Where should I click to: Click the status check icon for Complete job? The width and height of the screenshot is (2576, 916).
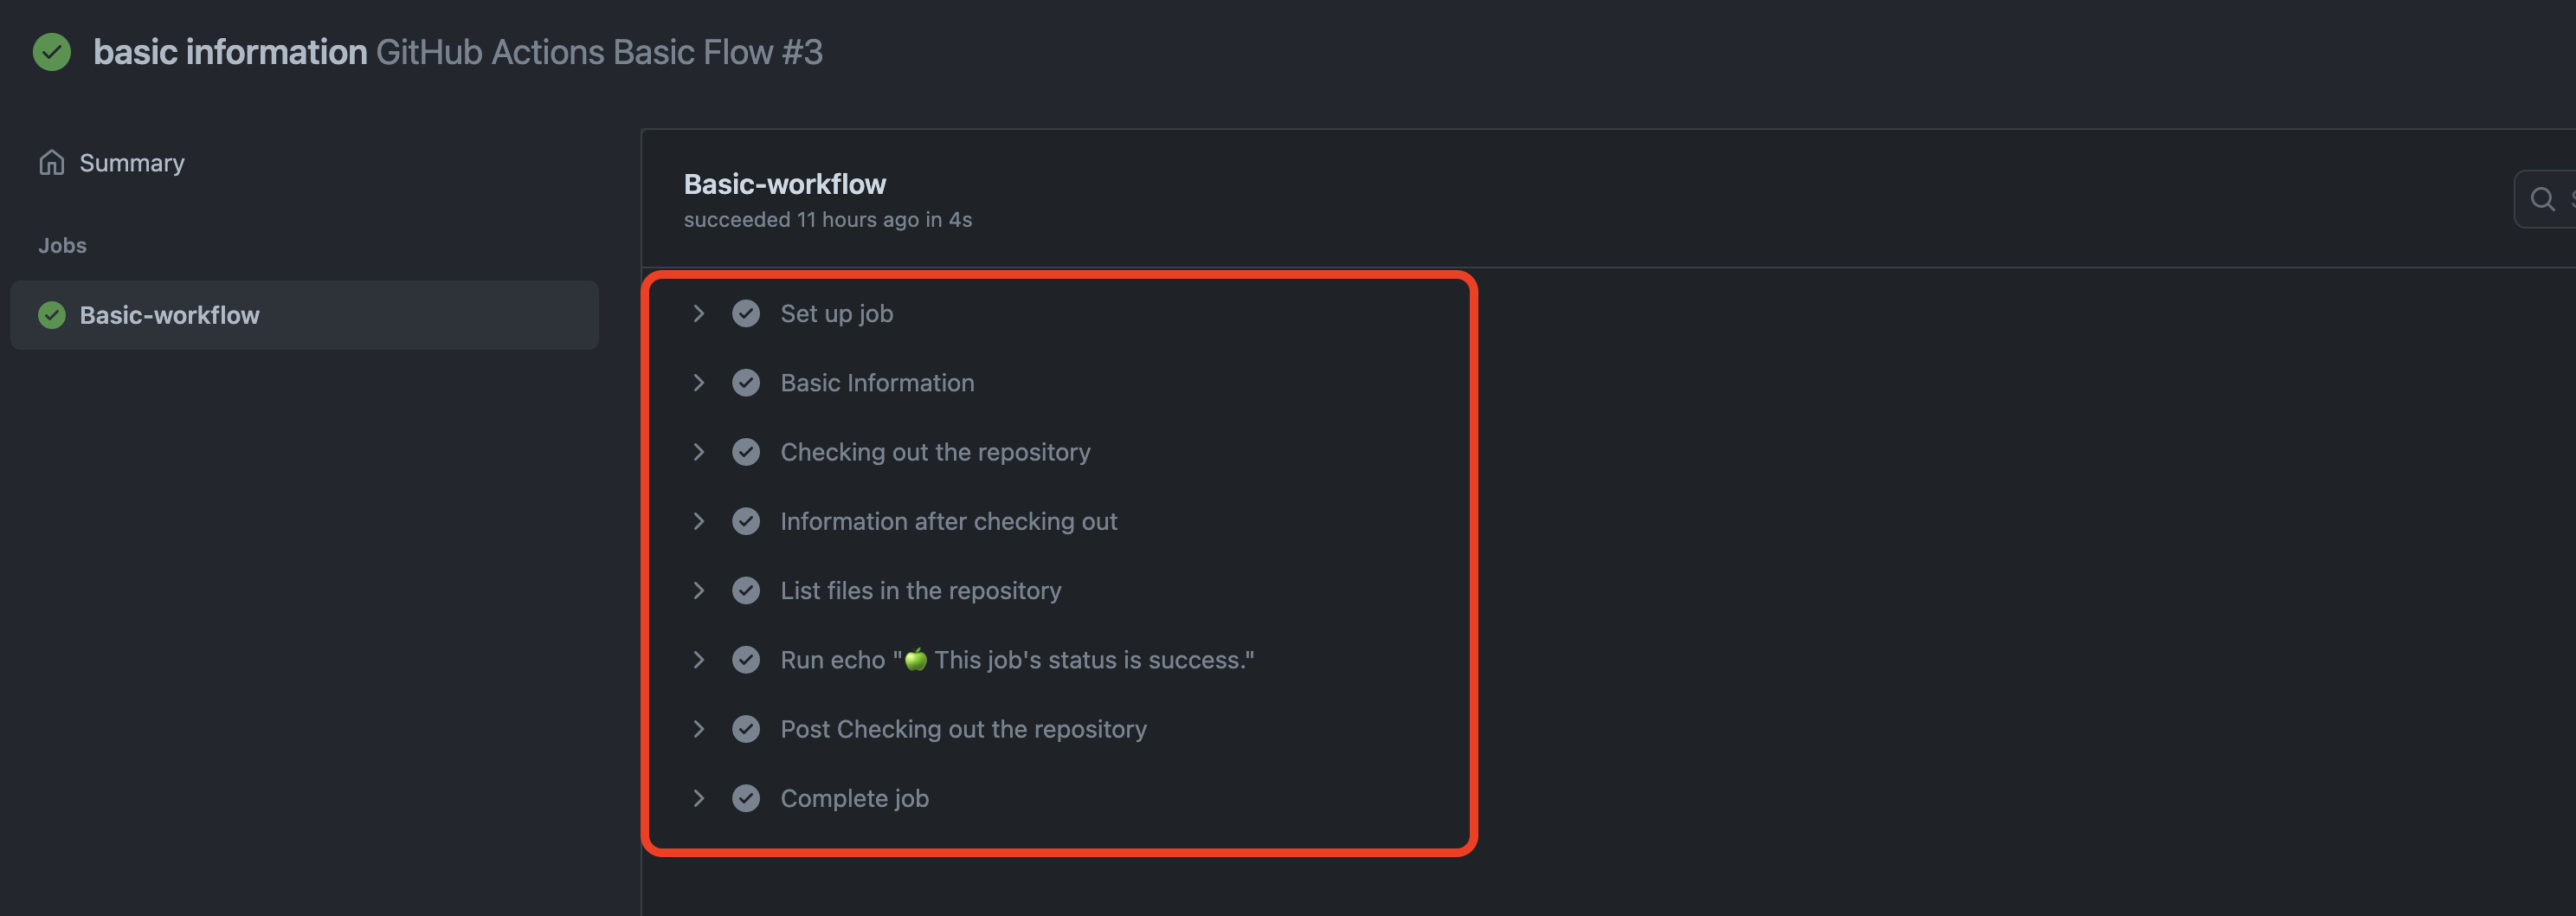tap(746, 798)
